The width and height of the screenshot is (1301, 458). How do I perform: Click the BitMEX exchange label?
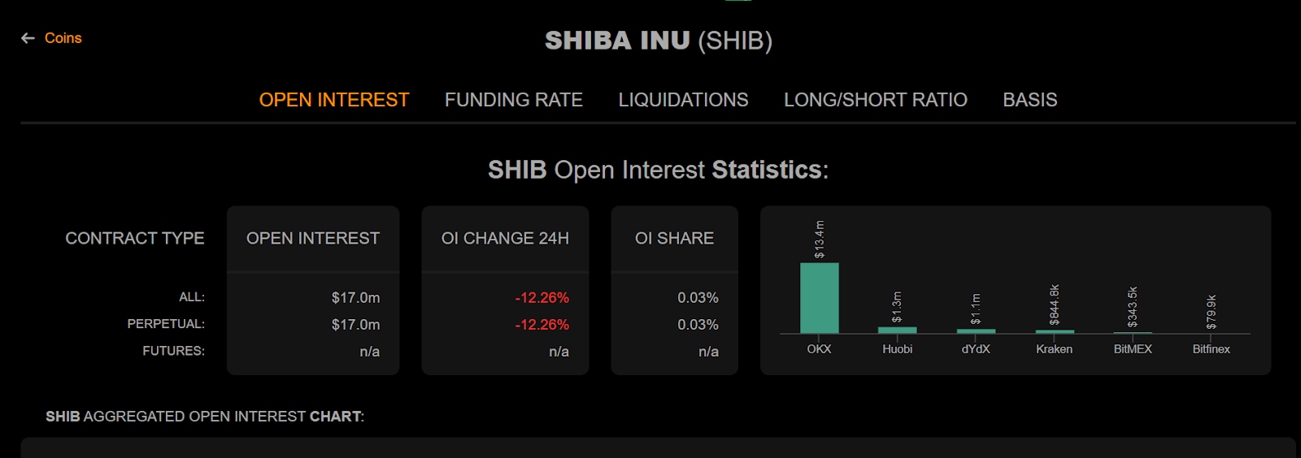point(1133,349)
